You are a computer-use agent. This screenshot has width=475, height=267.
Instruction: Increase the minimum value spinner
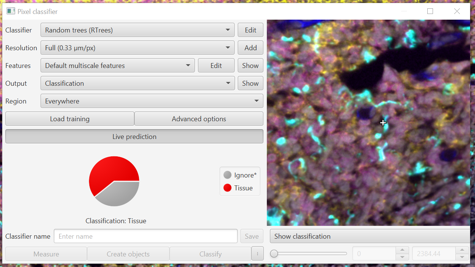(402, 250)
